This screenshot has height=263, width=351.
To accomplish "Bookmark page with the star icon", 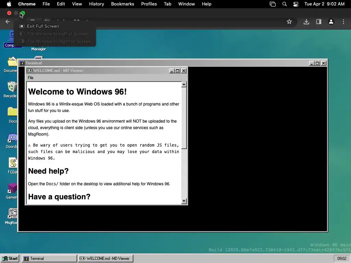I will pyautogui.click(x=289, y=22).
